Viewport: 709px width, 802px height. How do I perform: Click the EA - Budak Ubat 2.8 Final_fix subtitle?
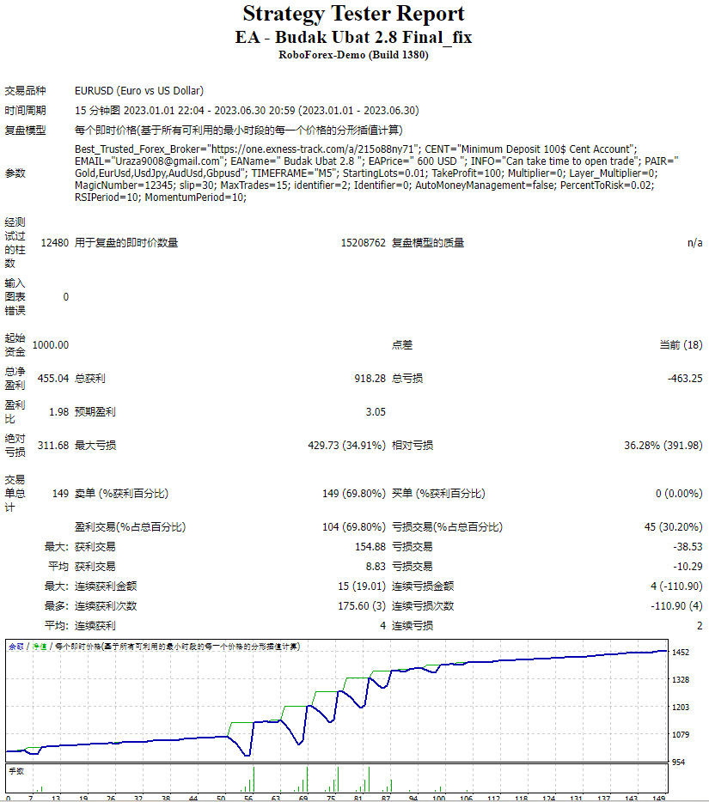(x=354, y=37)
